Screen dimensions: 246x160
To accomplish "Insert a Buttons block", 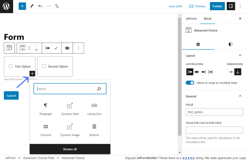I will [94, 130].
